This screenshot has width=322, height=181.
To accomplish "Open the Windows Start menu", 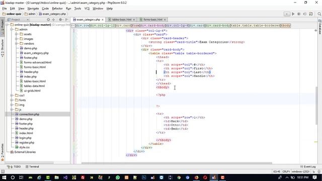I will tap(4, 177).
